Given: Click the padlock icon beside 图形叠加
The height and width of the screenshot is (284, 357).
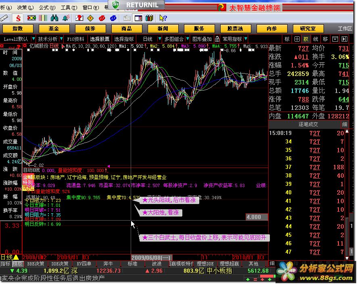Looking at the screenshot, I should point(217,39).
